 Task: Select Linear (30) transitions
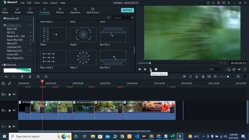12,54
